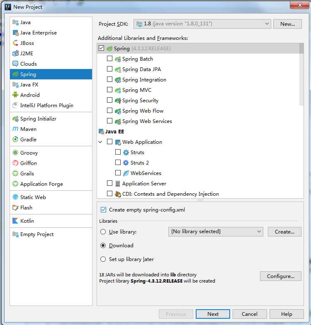The width and height of the screenshot is (311, 325).
Task: Check the Struts checkbox under Web Application
Action: click(x=118, y=152)
